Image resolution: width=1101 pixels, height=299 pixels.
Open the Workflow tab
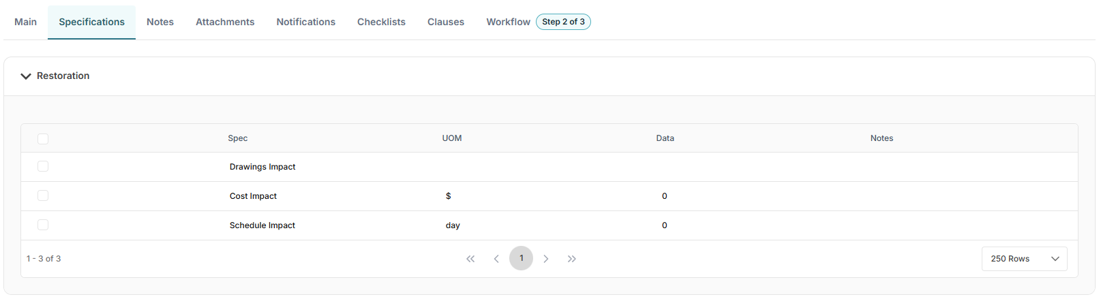(x=508, y=22)
